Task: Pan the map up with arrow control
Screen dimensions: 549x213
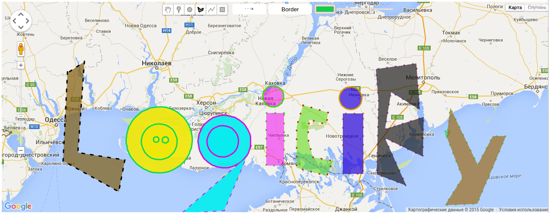Action: [x=21, y=15]
